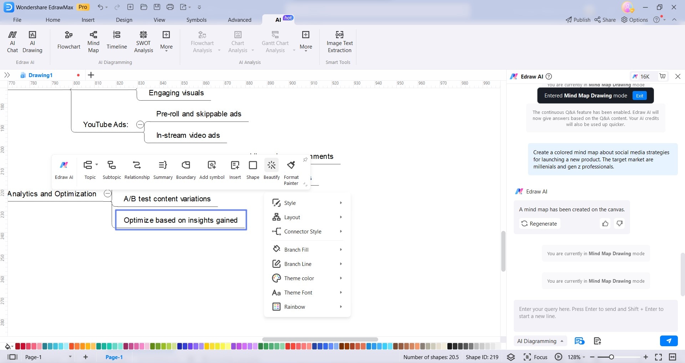Select Rainbow in the Beautify menu
The height and width of the screenshot is (363, 685).
[x=307, y=307]
